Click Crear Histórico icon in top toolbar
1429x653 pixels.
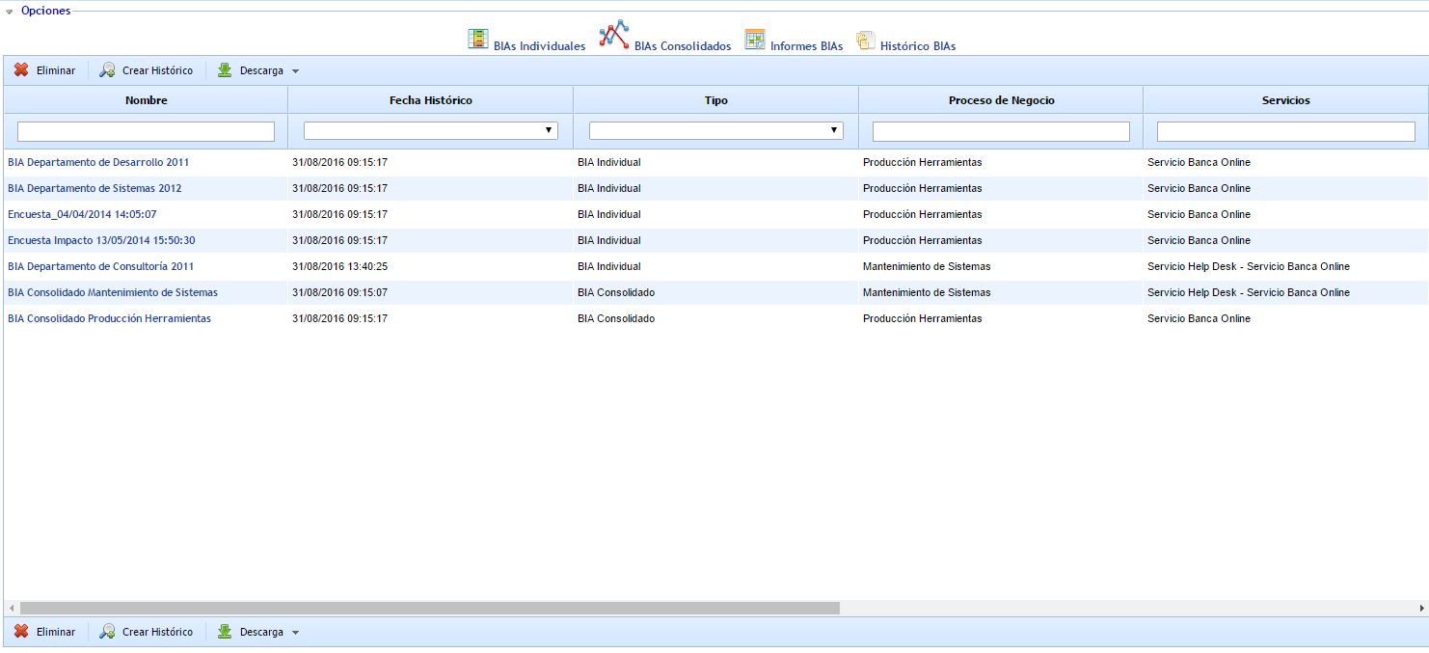click(108, 70)
